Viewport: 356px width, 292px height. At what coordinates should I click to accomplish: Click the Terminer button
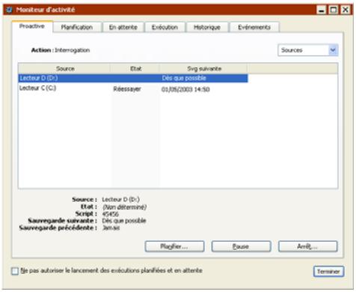pos(328,271)
